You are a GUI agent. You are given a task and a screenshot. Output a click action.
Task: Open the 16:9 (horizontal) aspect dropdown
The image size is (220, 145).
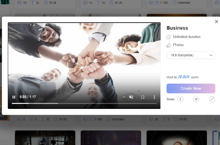191,55
